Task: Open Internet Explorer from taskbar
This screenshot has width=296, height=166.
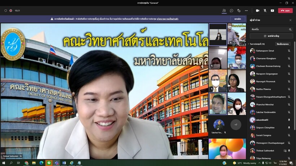Action: pyautogui.click(x=72, y=163)
